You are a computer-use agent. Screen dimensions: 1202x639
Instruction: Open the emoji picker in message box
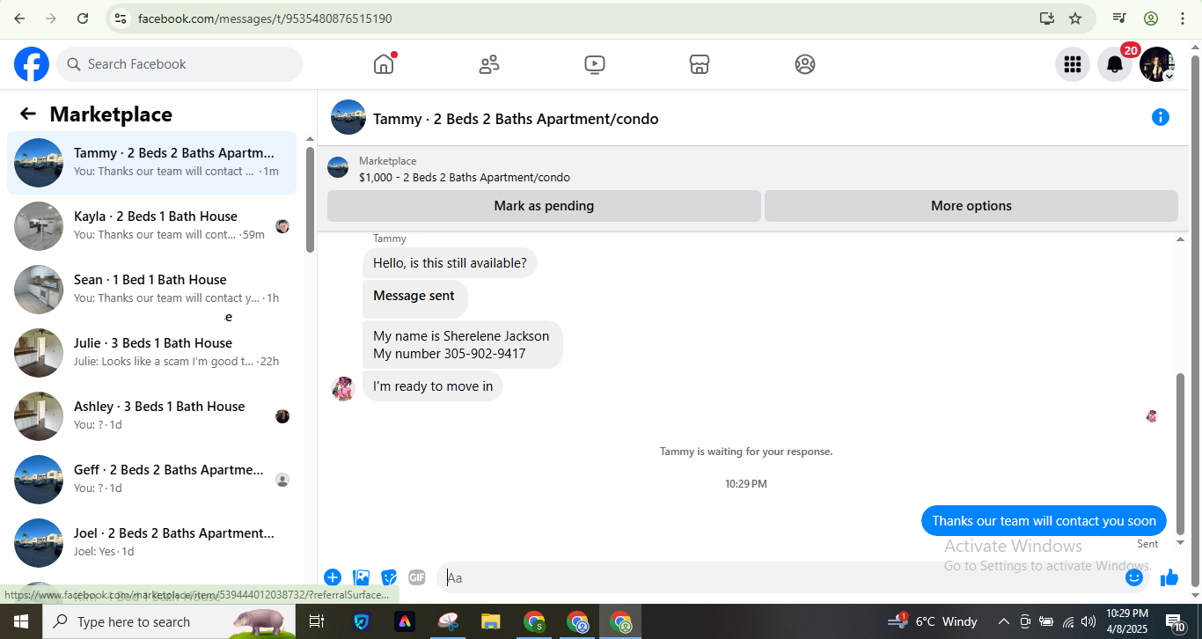coord(1134,577)
